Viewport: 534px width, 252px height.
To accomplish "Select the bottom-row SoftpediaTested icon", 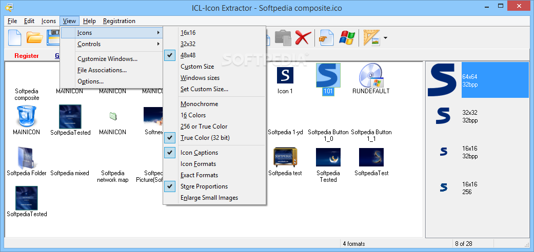I will pyautogui.click(x=27, y=198).
